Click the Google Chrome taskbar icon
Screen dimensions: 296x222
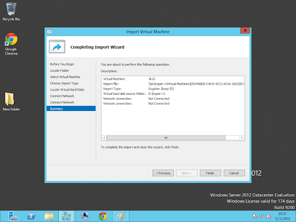coord(102,216)
